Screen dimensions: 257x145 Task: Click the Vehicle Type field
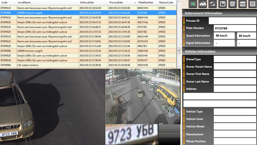(x=235, y=111)
